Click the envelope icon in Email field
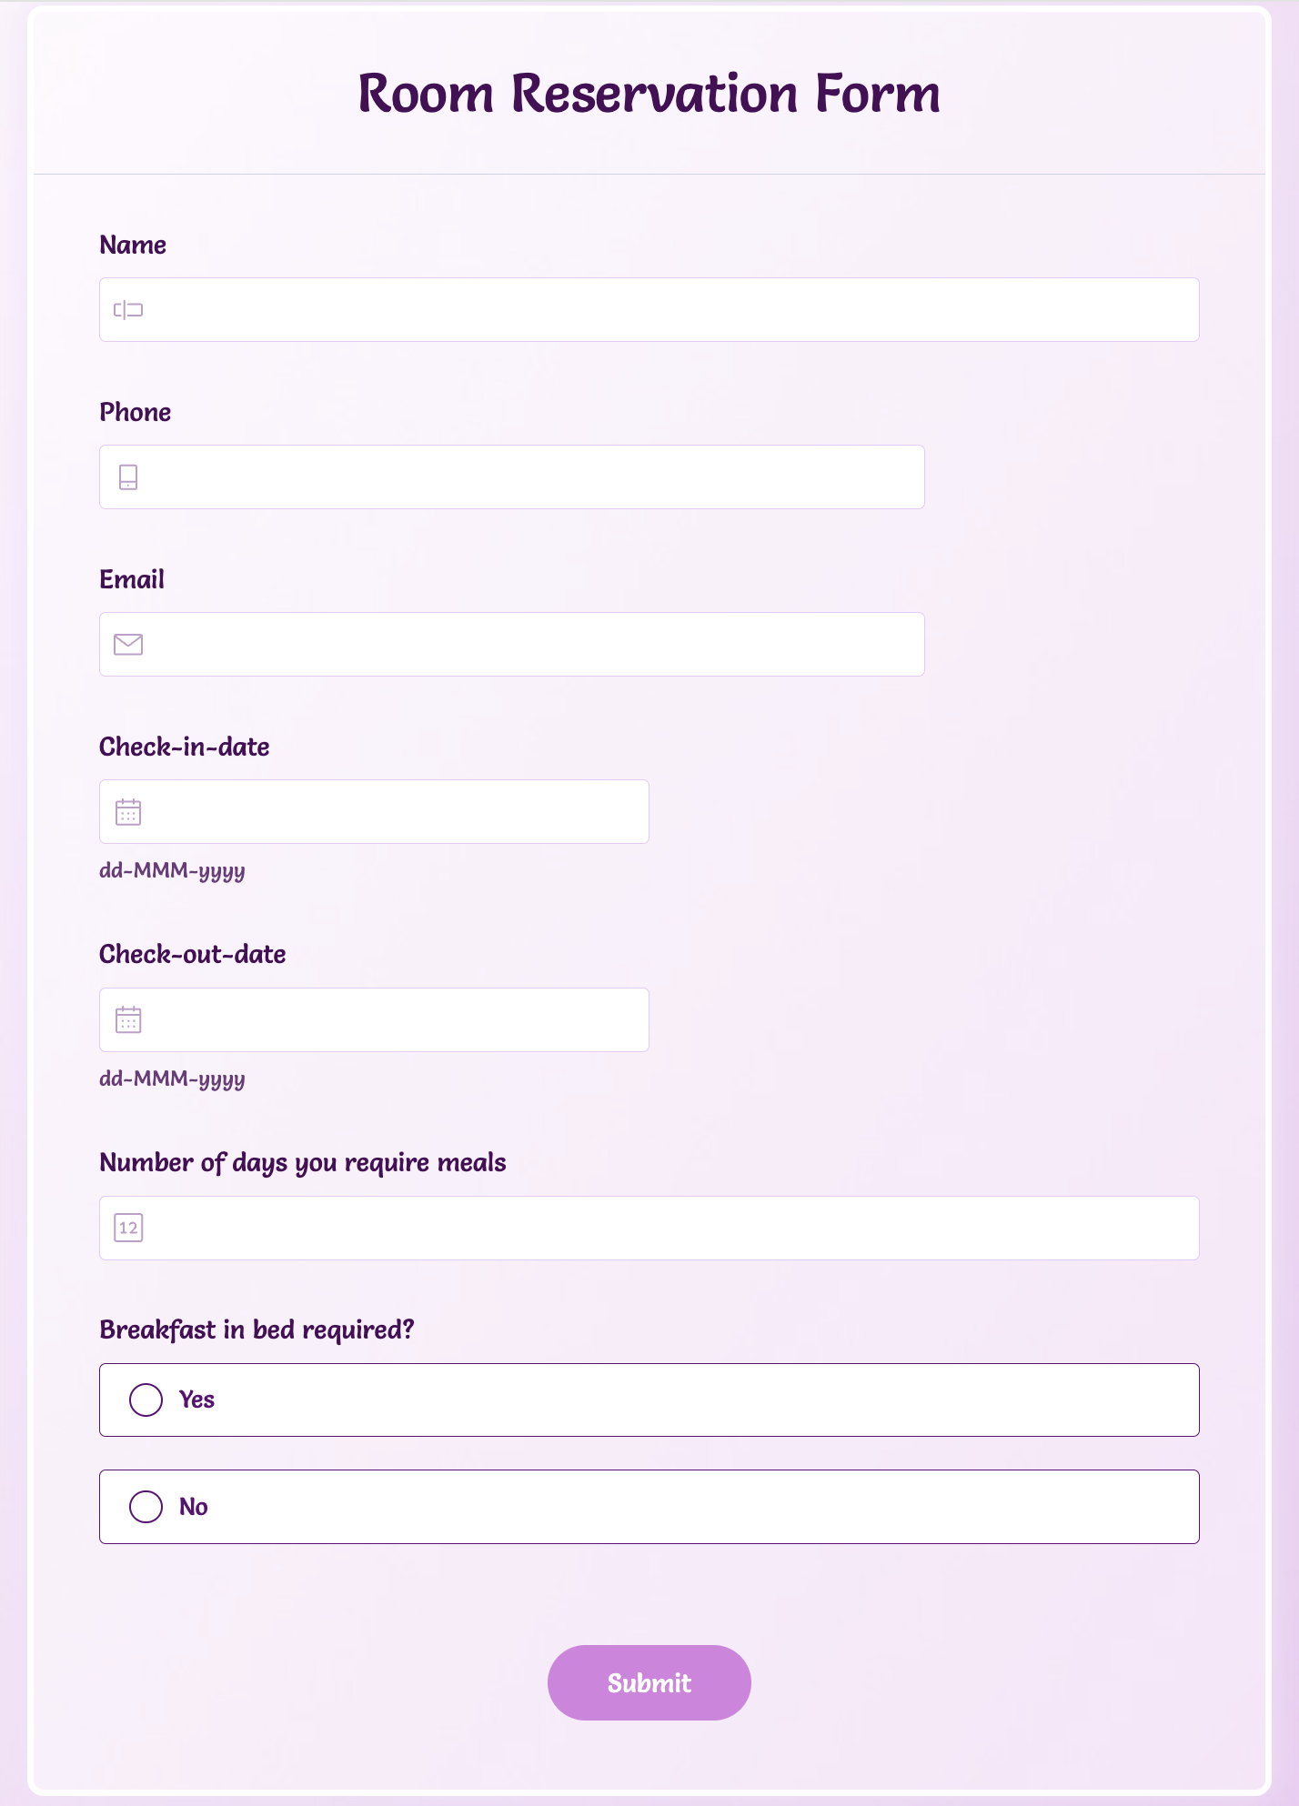The image size is (1299, 1806). tap(128, 645)
